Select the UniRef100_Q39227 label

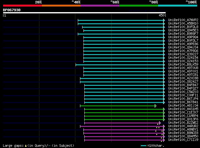click(183, 54)
